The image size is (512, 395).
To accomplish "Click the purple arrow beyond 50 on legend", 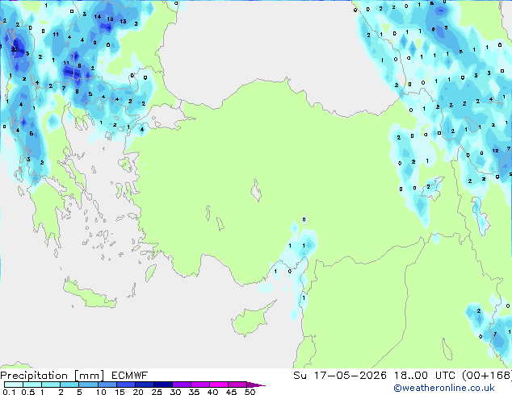I will tap(256, 385).
